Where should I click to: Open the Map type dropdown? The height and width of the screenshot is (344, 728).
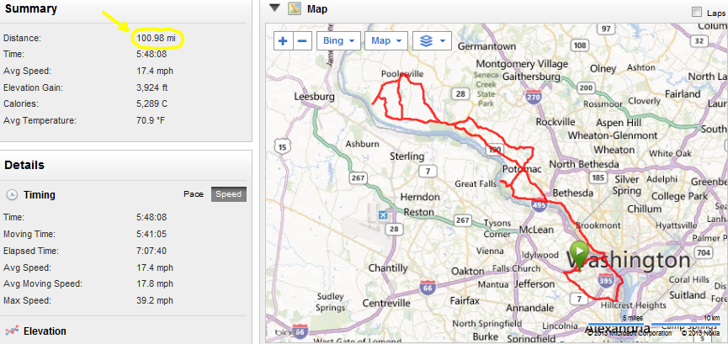386,41
